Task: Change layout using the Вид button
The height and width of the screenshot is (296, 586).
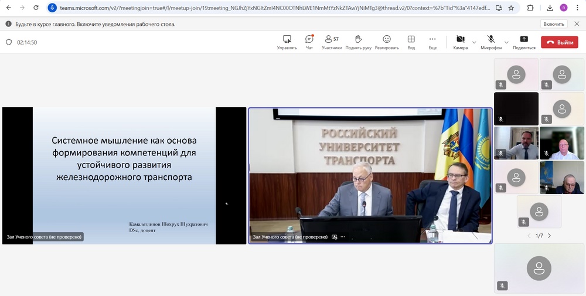Action: pyautogui.click(x=411, y=42)
